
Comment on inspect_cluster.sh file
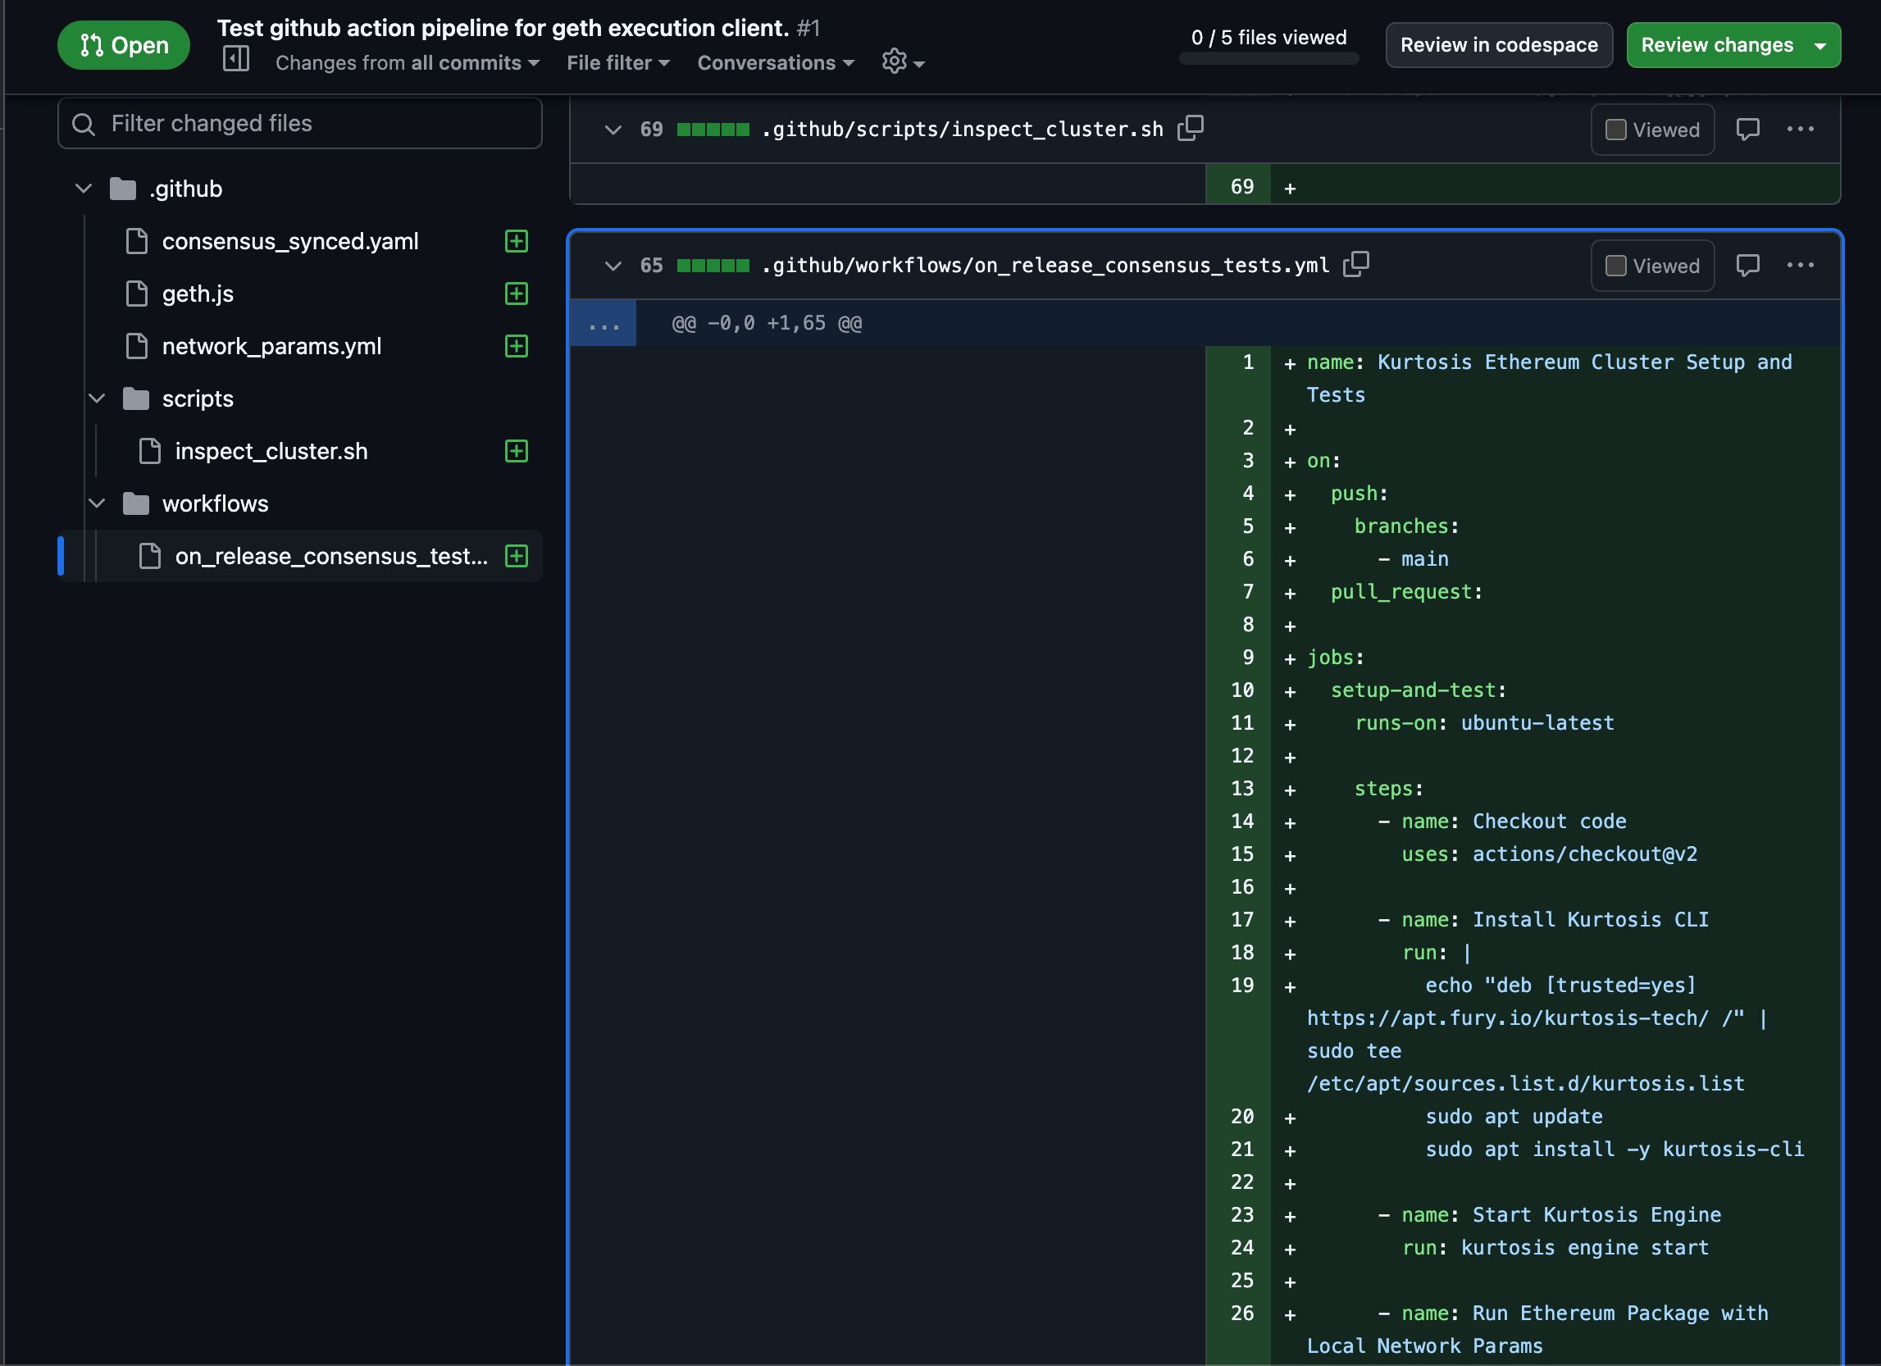coord(1747,129)
